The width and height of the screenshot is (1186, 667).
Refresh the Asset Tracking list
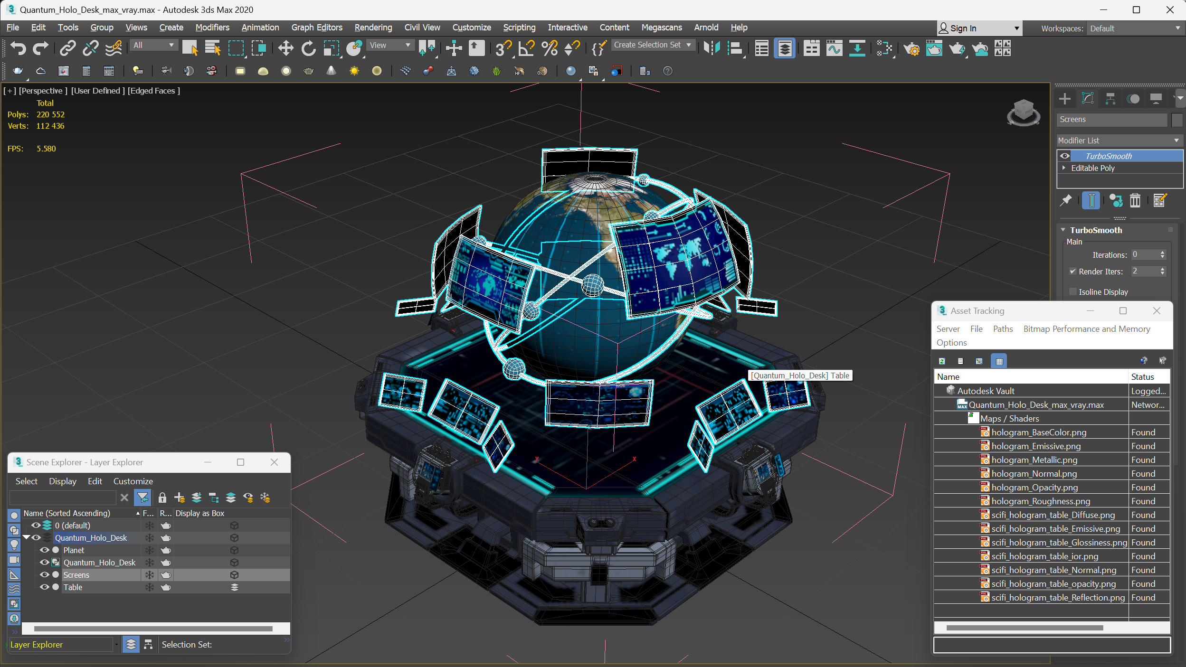[942, 361]
